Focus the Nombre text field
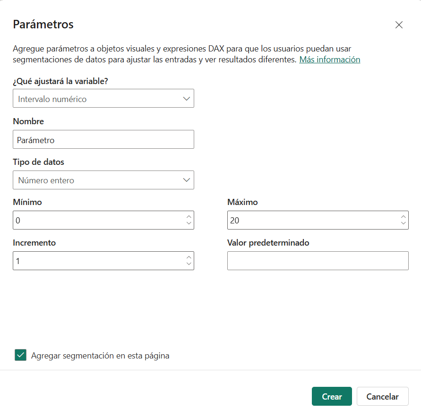The height and width of the screenshot is (418, 421). 103,139
